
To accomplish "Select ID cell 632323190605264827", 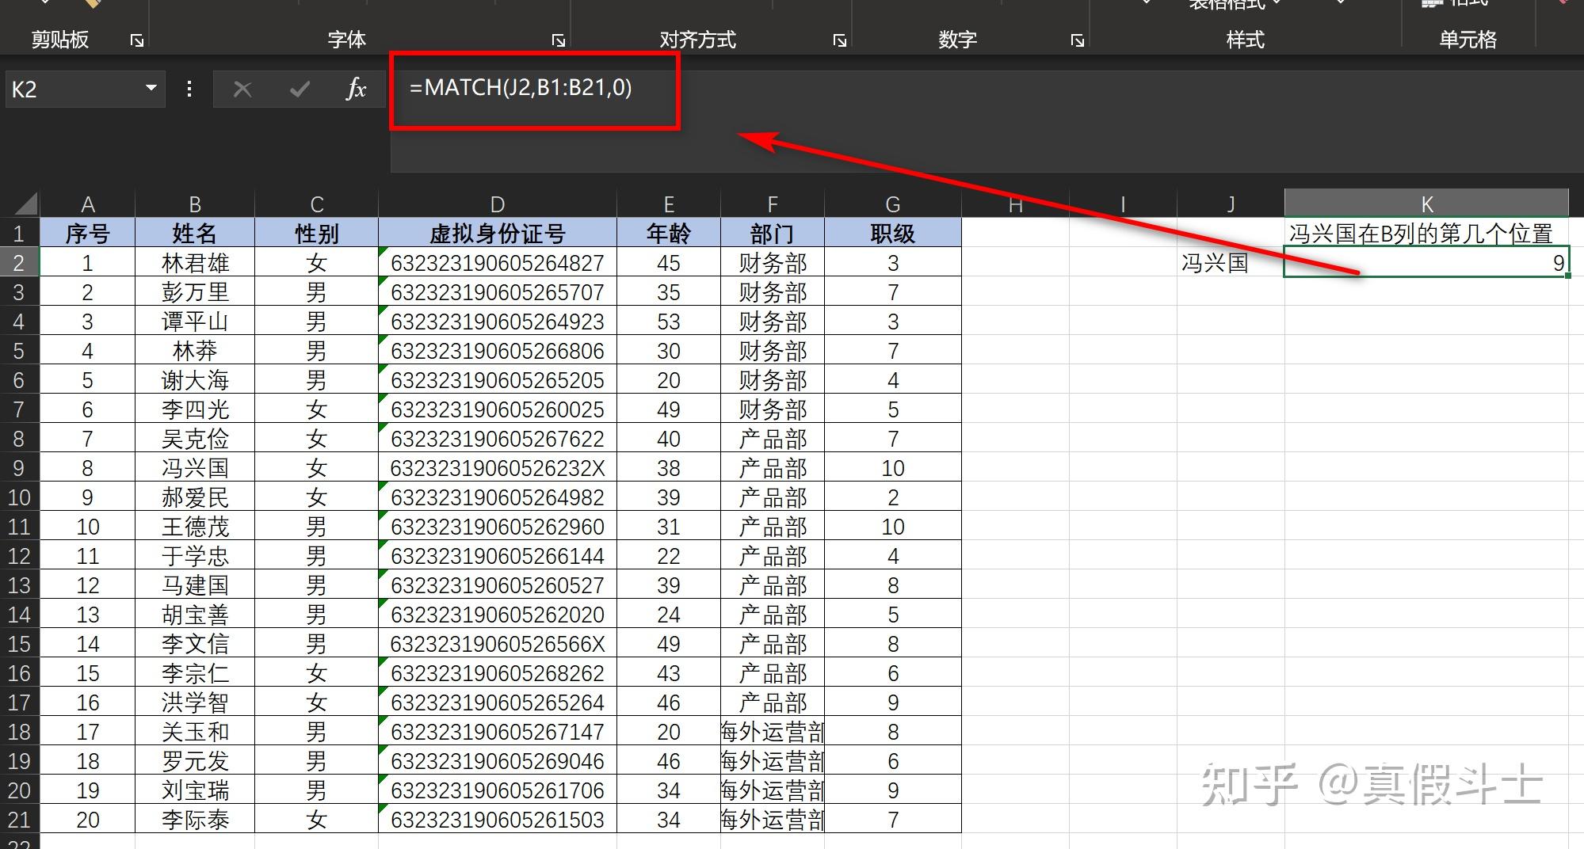I will (498, 263).
